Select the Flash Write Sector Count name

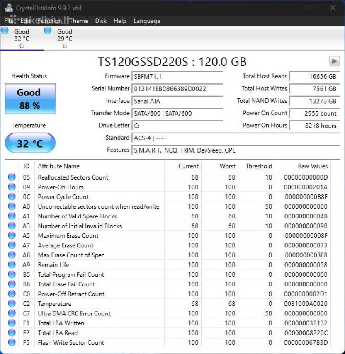71,343
